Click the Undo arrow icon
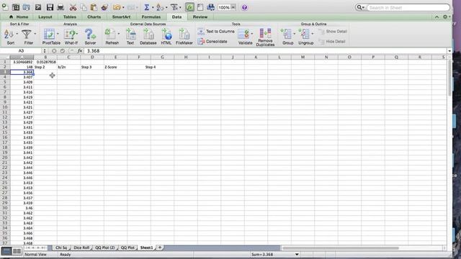Screen dimensions: 461x259 tap(117, 7)
